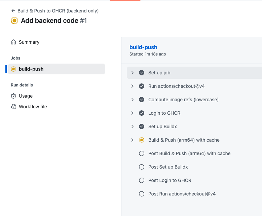Viewport: 262px width, 216px height.
Task: Open the Usage run details
Action: pos(26,96)
